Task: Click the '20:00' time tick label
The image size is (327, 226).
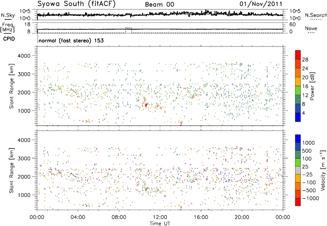Action: (x=242, y=217)
